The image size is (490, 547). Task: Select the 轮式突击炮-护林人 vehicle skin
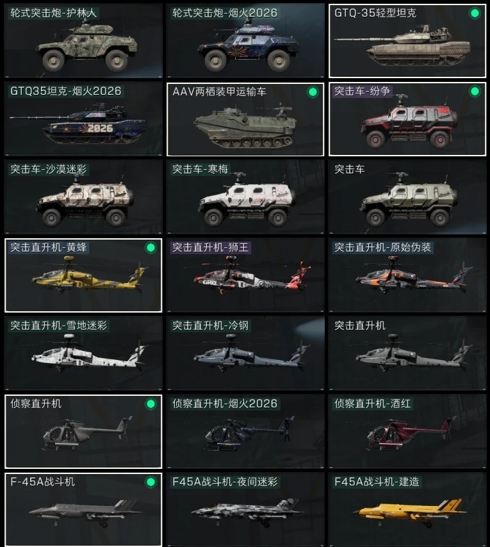(x=83, y=40)
